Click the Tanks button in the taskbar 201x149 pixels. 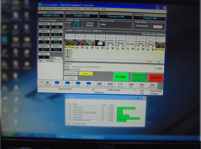(x=68, y=137)
